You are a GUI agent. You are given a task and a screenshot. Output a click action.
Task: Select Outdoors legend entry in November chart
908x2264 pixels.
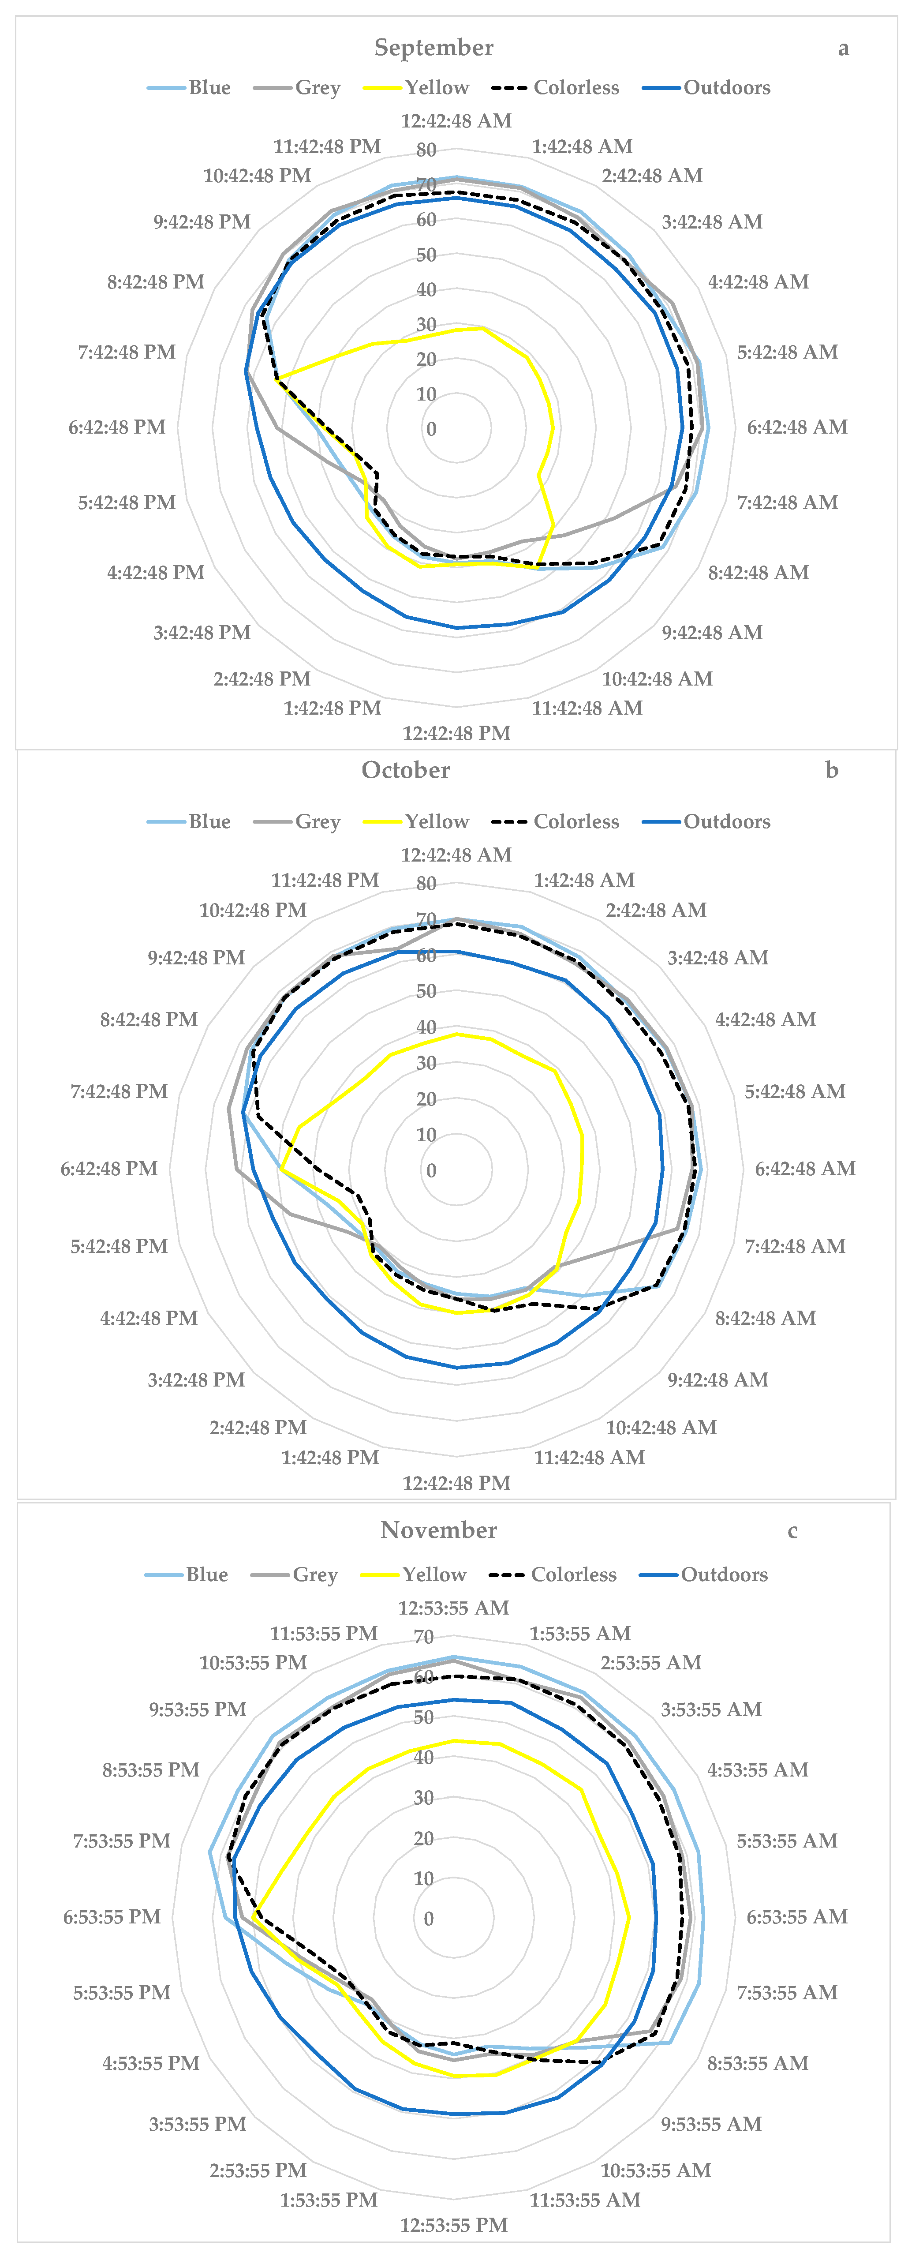click(x=724, y=1575)
